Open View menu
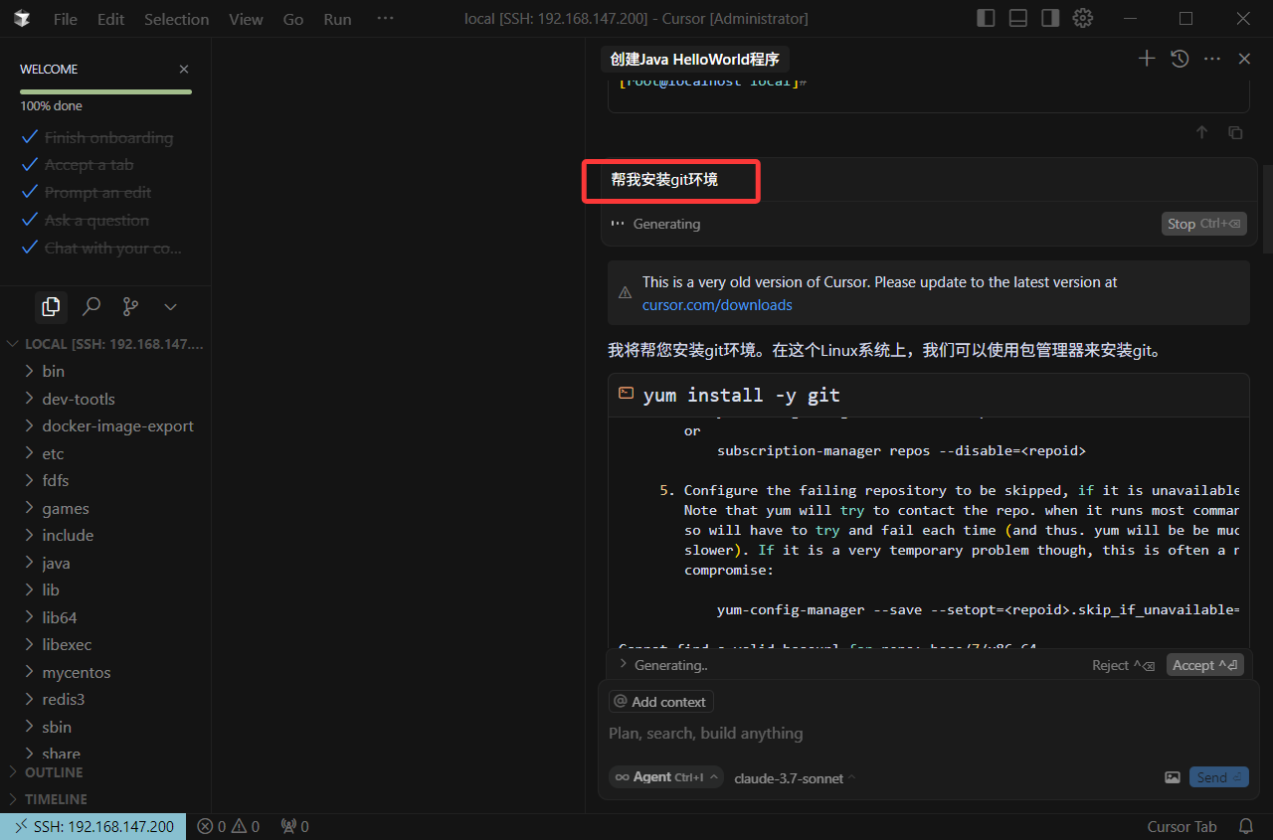 coord(246,19)
